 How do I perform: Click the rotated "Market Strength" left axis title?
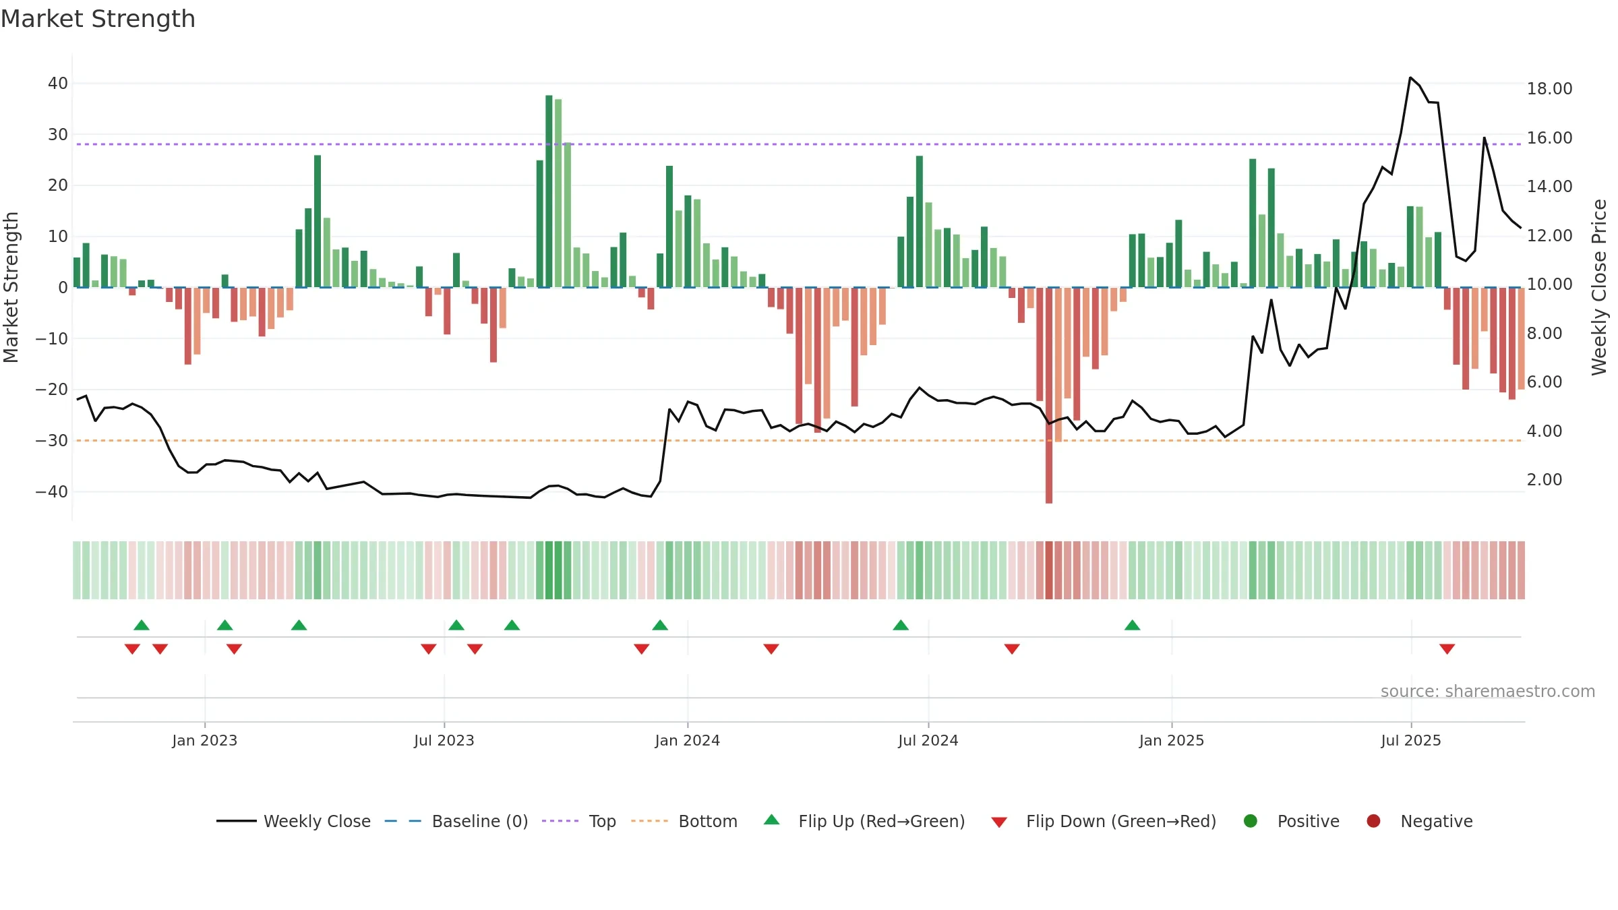click(x=11, y=287)
